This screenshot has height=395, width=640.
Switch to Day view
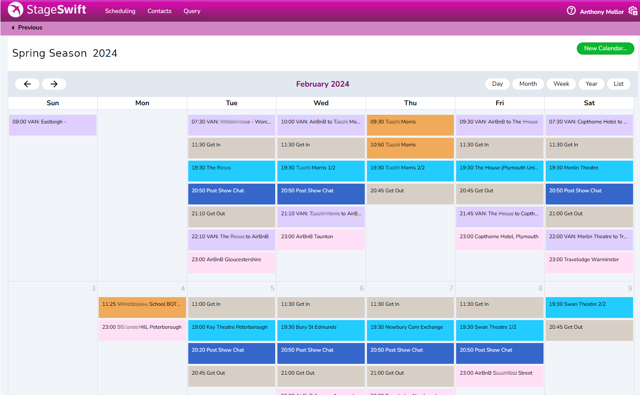coord(497,84)
